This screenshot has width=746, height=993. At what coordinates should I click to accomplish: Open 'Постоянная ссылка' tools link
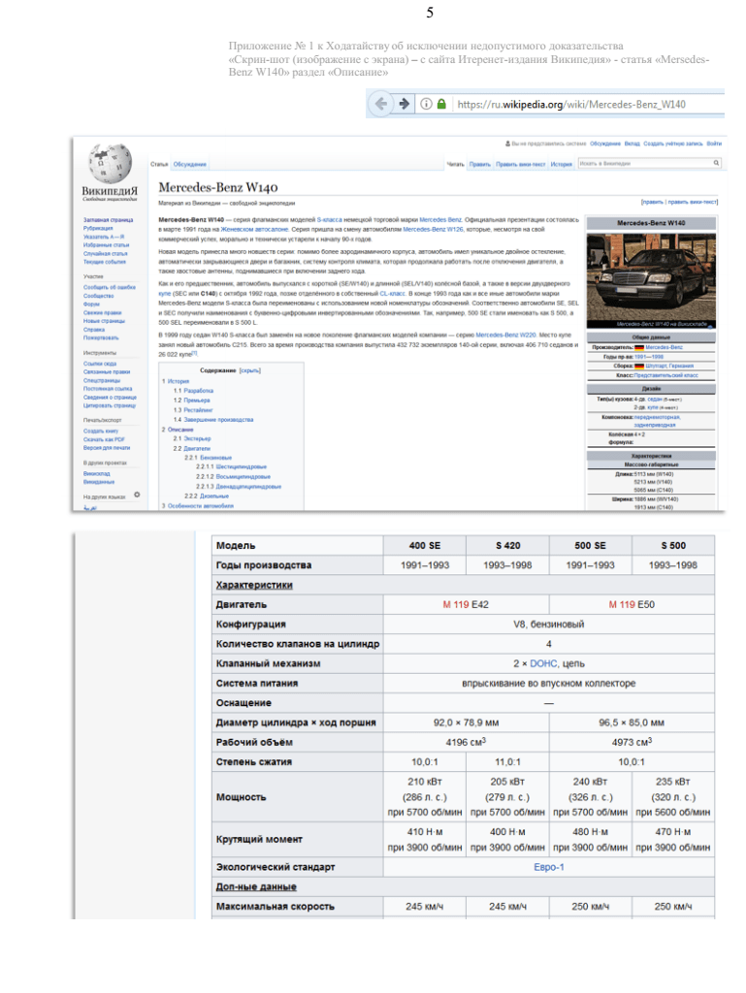[x=108, y=388]
